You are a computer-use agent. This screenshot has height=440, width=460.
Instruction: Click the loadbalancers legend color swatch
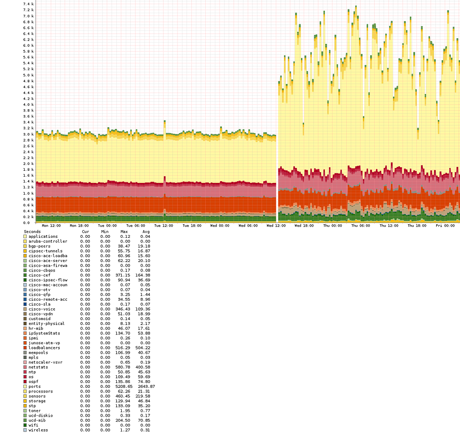[x=25, y=347]
